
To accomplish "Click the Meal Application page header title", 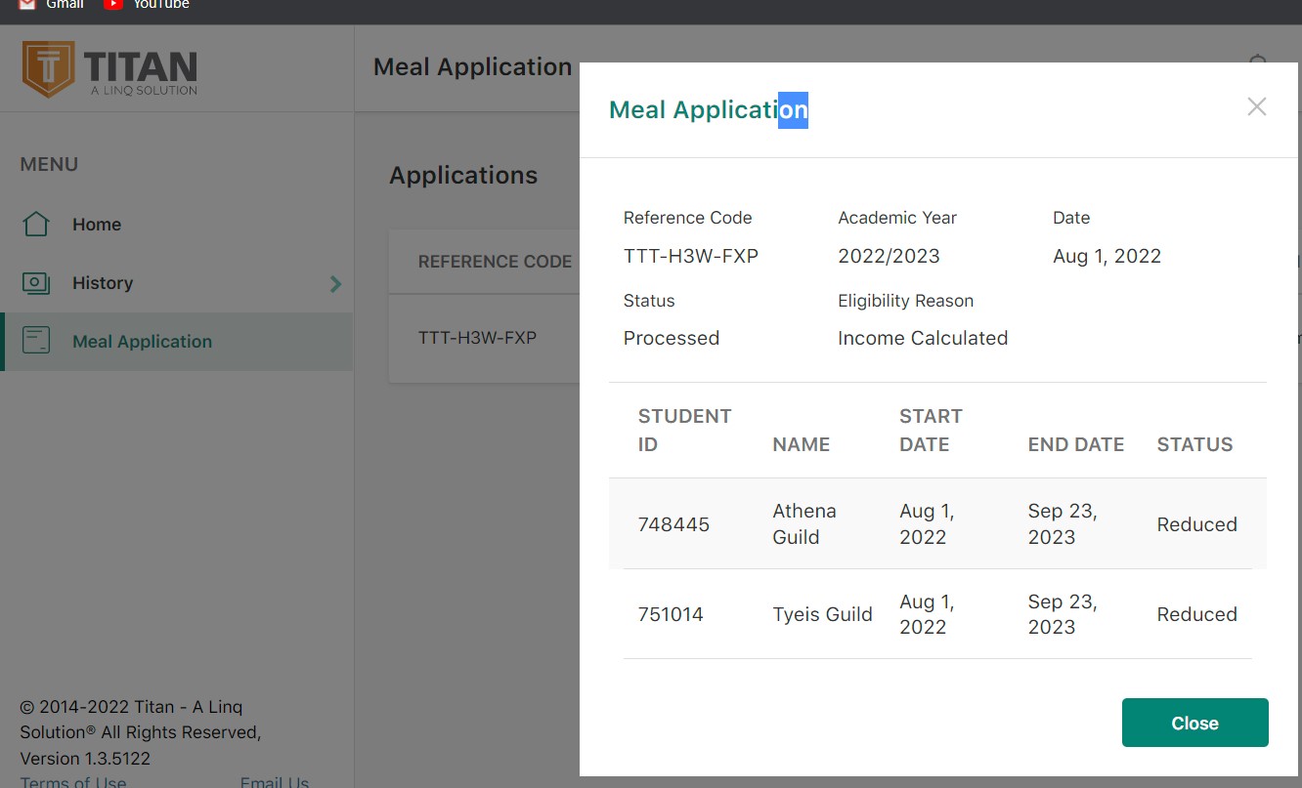I will pos(473,67).
